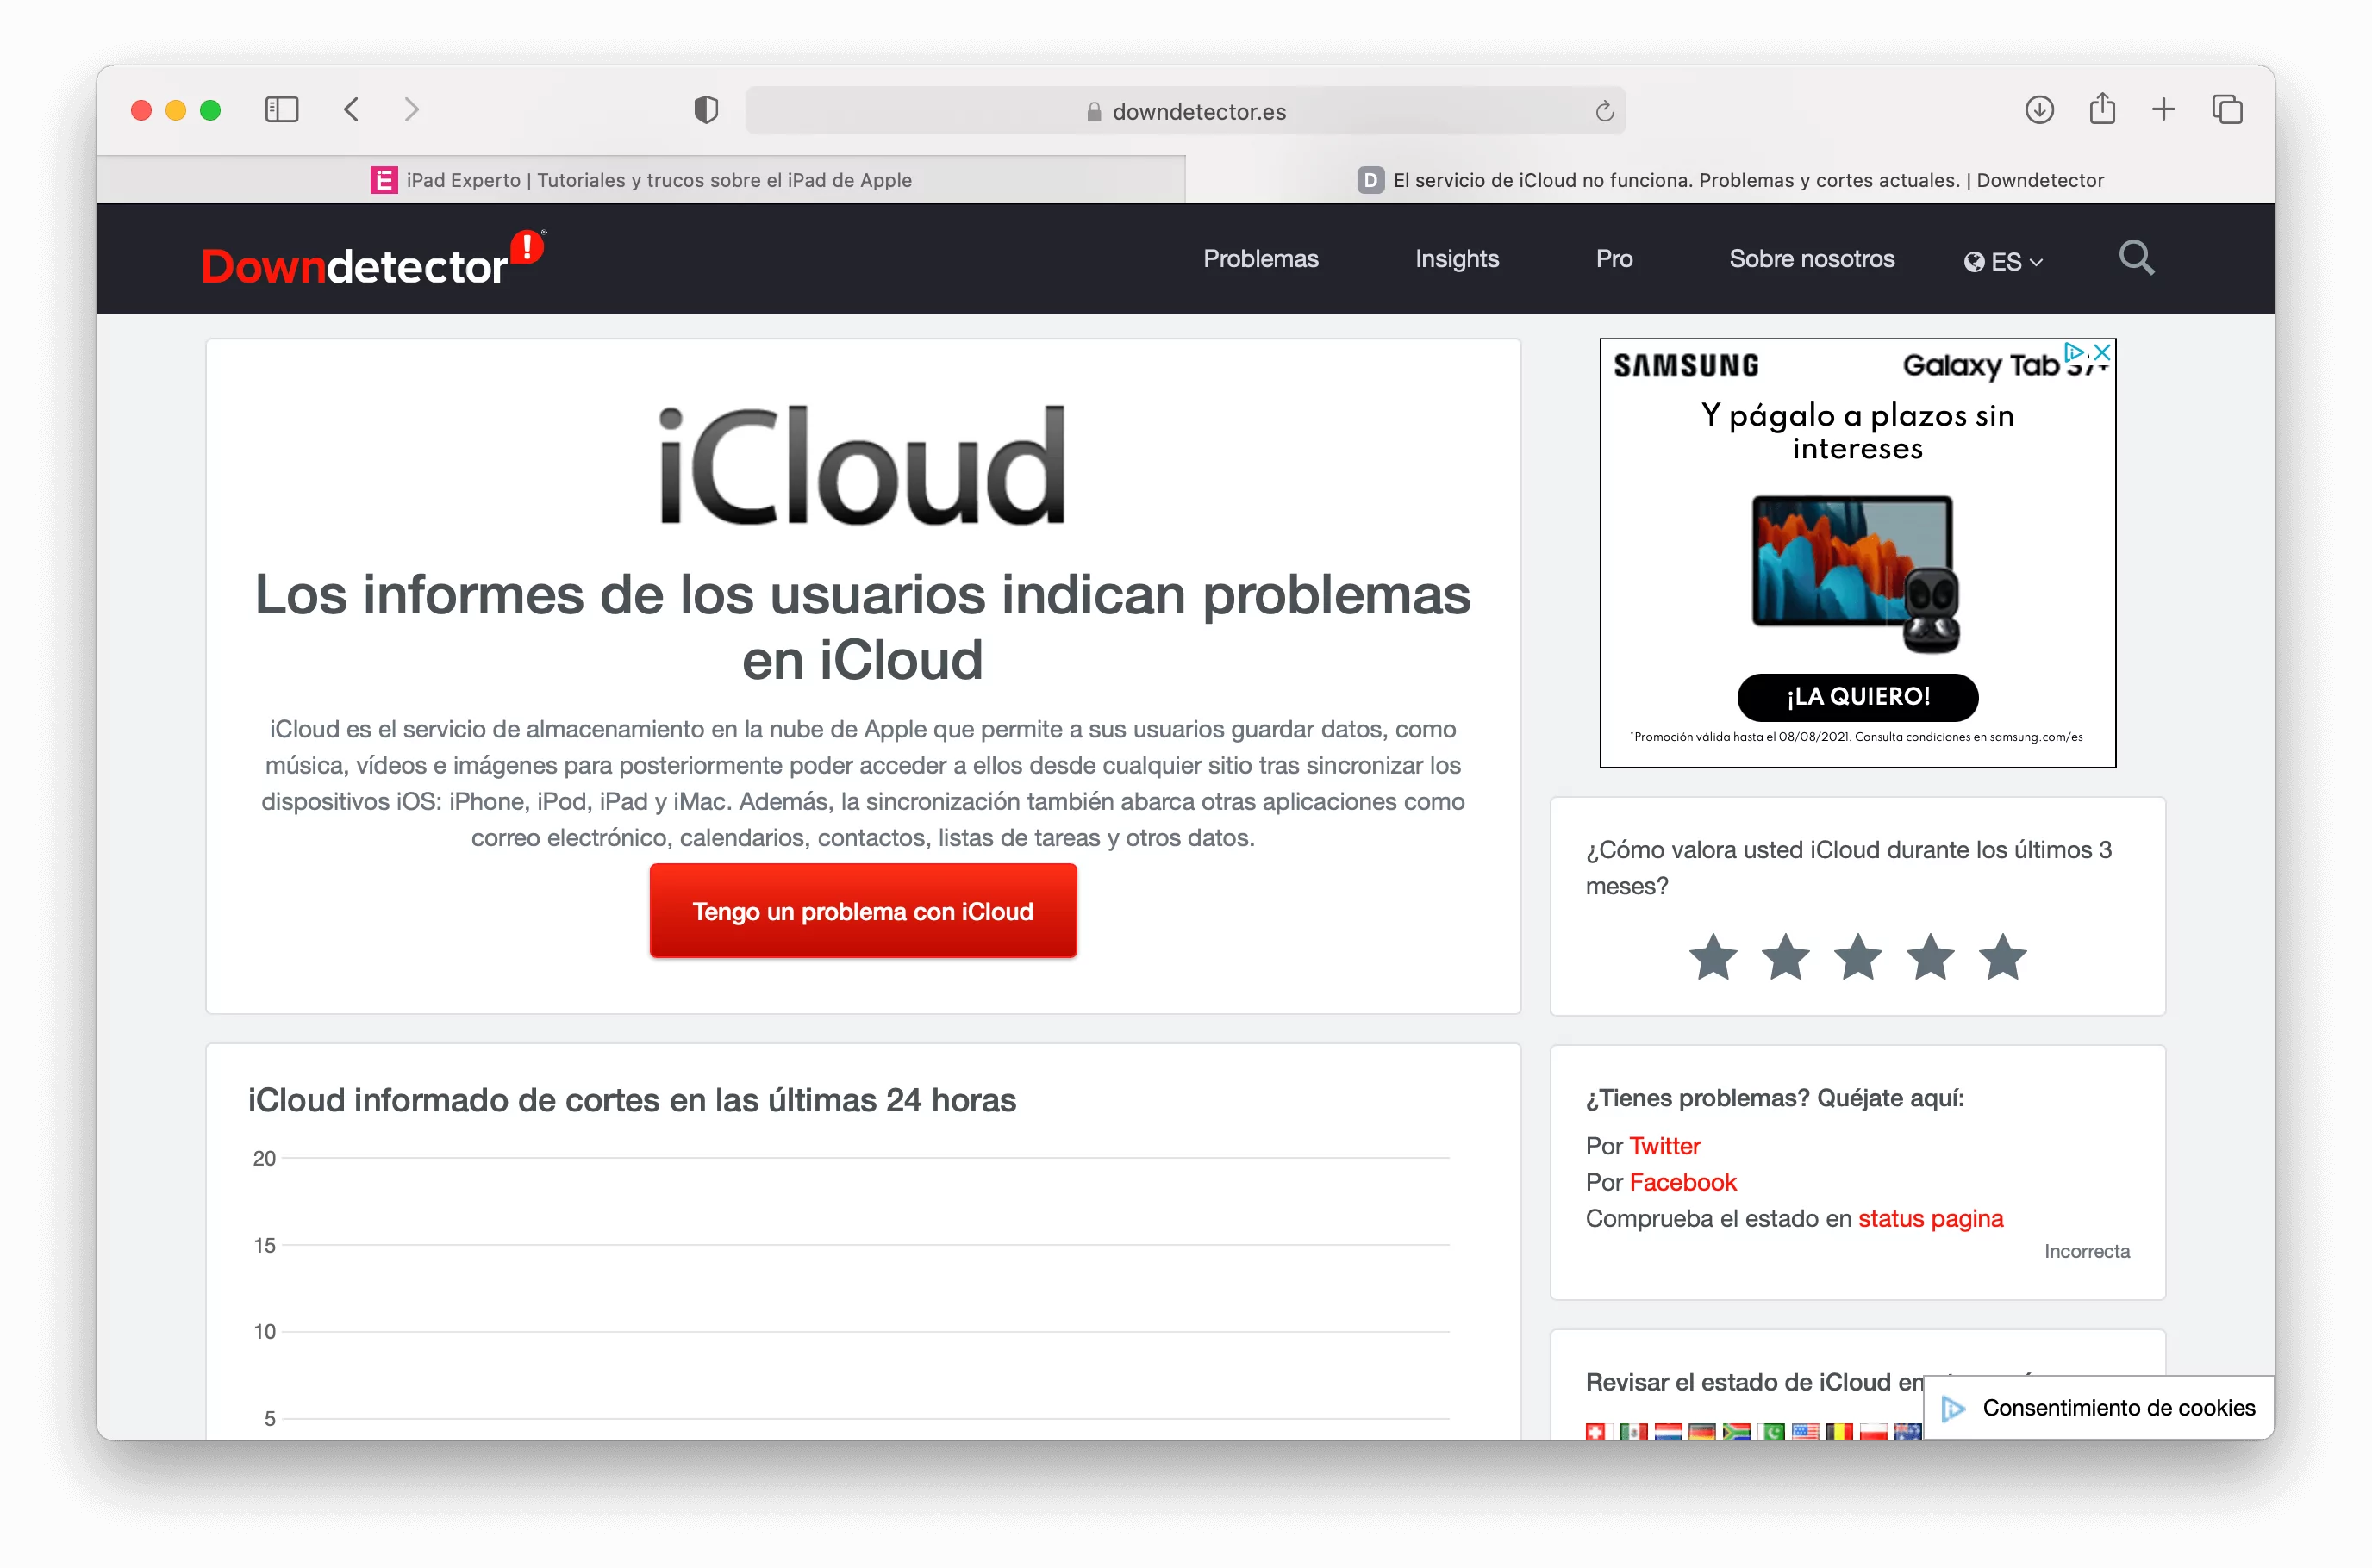Open the Twitter complaint link
The image size is (2372, 1568).
[x=1664, y=1146]
